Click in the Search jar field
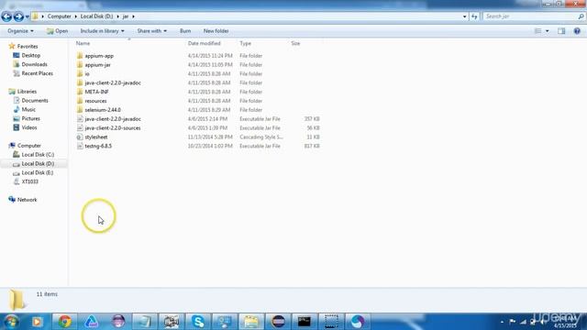587x330 pixels. (531, 16)
